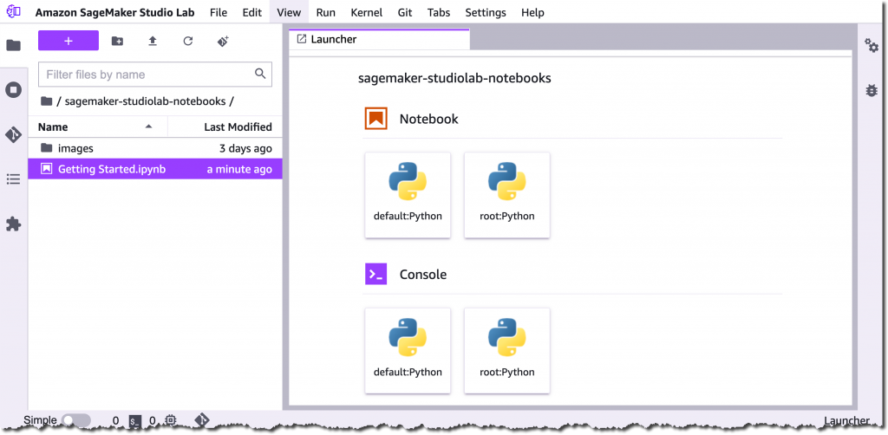Viewport: 888px width, 435px height.
Task: Open the Git sidebar panel icon
Action: pyautogui.click(x=14, y=134)
